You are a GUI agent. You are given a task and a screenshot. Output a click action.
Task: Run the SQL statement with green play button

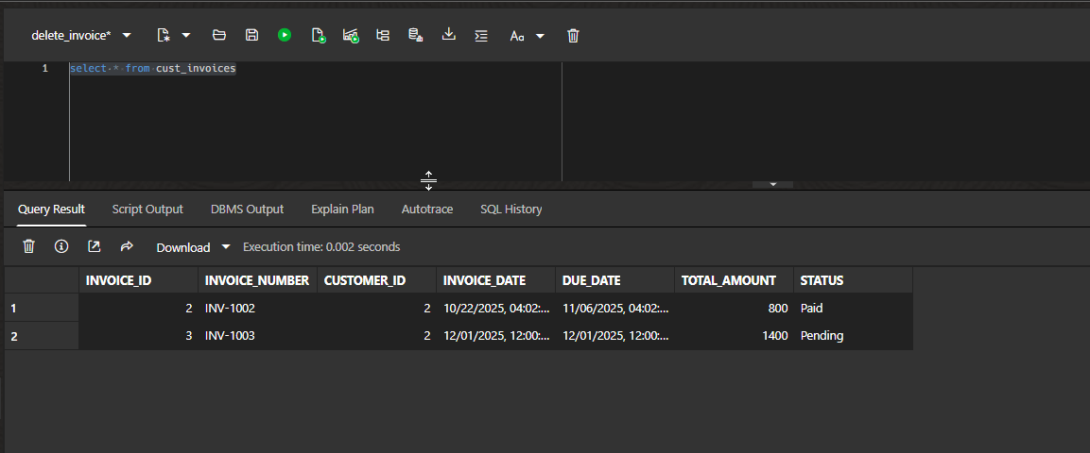pyautogui.click(x=285, y=35)
